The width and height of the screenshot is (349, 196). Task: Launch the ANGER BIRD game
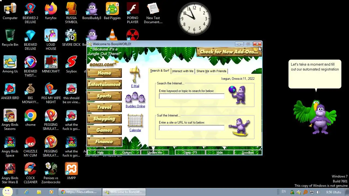[10, 91]
